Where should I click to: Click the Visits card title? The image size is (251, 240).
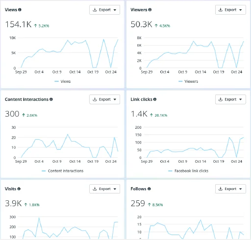(x=10, y=189)
